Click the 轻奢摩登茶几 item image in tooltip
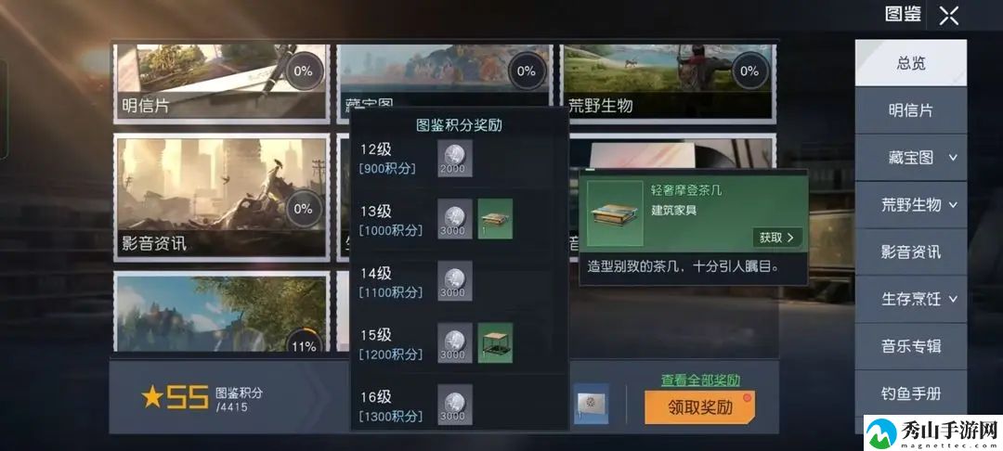Image resolution: width=1003 pixels, height=451 pixels. point(615,213)
